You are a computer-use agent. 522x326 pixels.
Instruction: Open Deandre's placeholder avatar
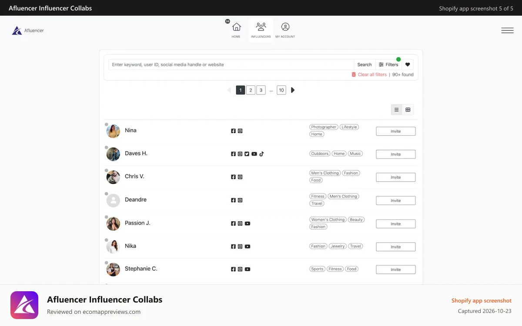click(113, 200)
